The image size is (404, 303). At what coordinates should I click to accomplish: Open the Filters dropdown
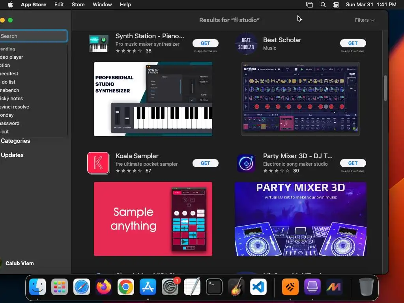pyautogui.click(x=365, y=20)
